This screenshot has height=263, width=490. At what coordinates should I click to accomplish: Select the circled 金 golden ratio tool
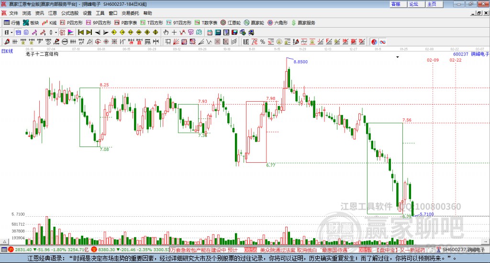point(279,42)
